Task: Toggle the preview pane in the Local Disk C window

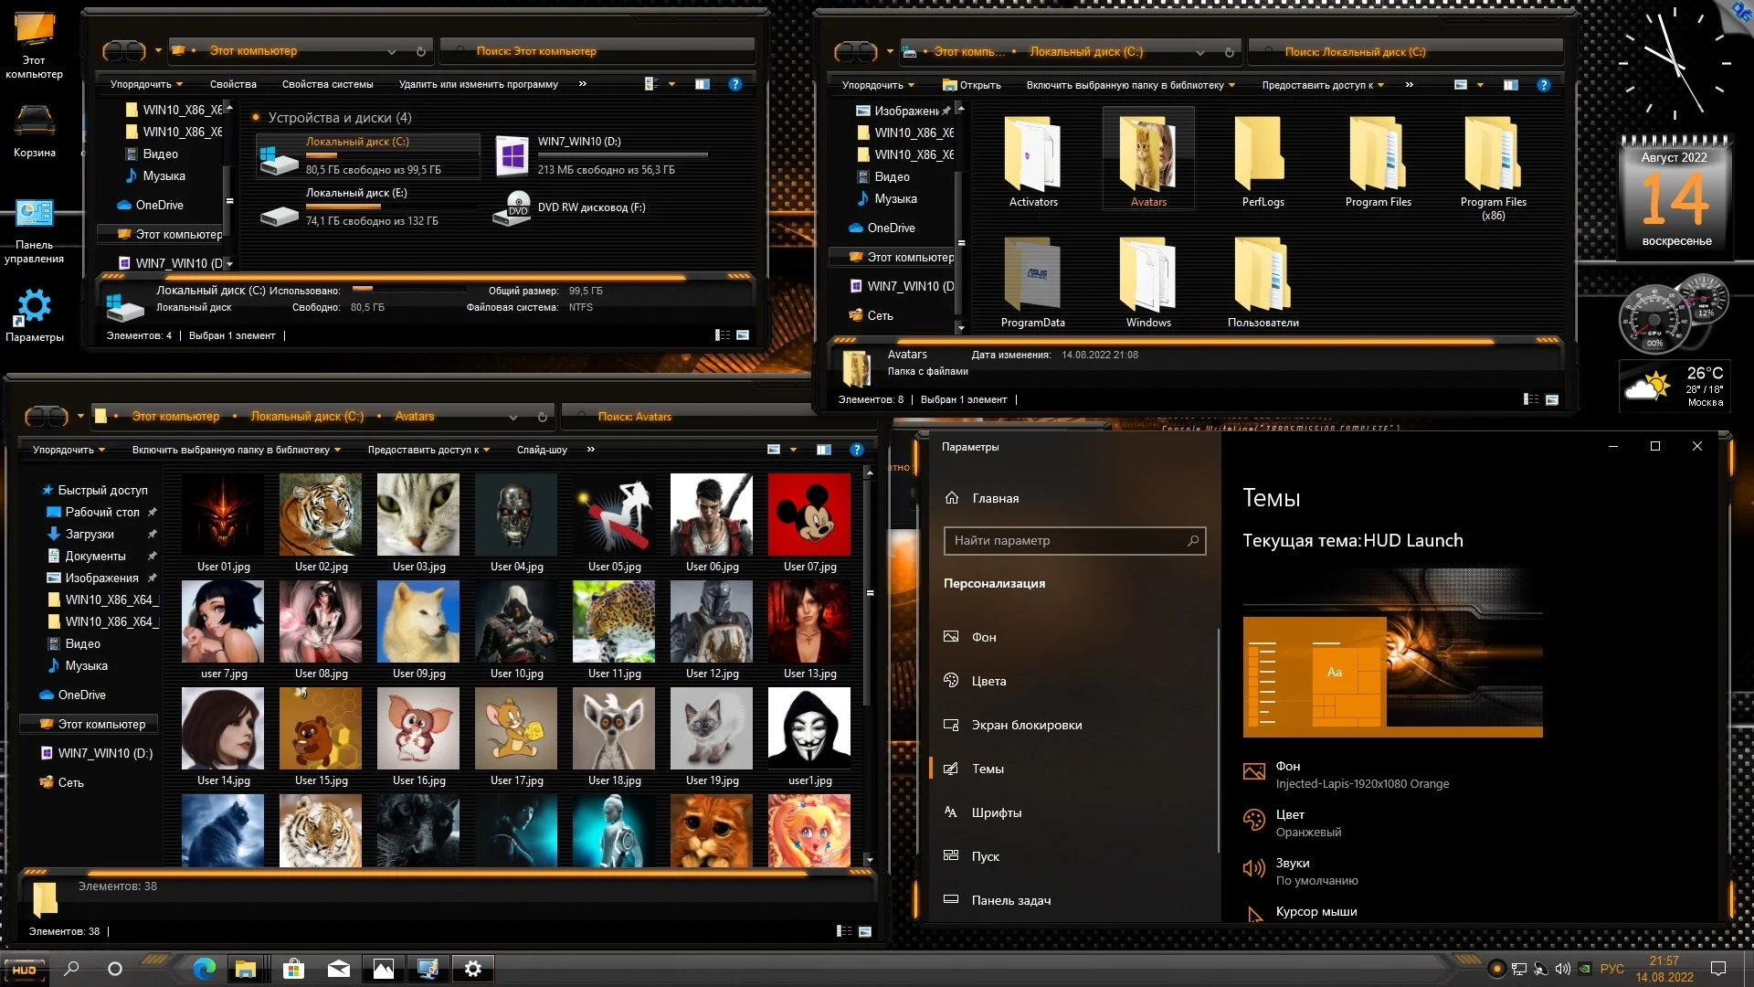Action: point(1510,85)
